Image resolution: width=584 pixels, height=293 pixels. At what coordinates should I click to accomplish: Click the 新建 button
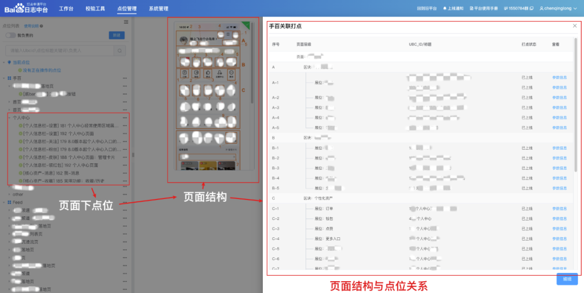(x=117, y=35)
